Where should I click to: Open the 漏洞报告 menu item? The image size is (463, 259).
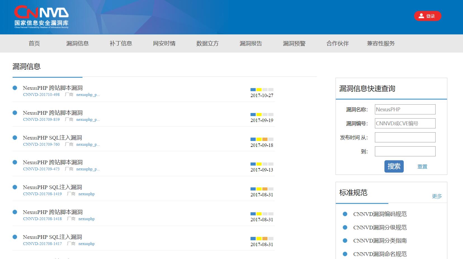(251, 43)
